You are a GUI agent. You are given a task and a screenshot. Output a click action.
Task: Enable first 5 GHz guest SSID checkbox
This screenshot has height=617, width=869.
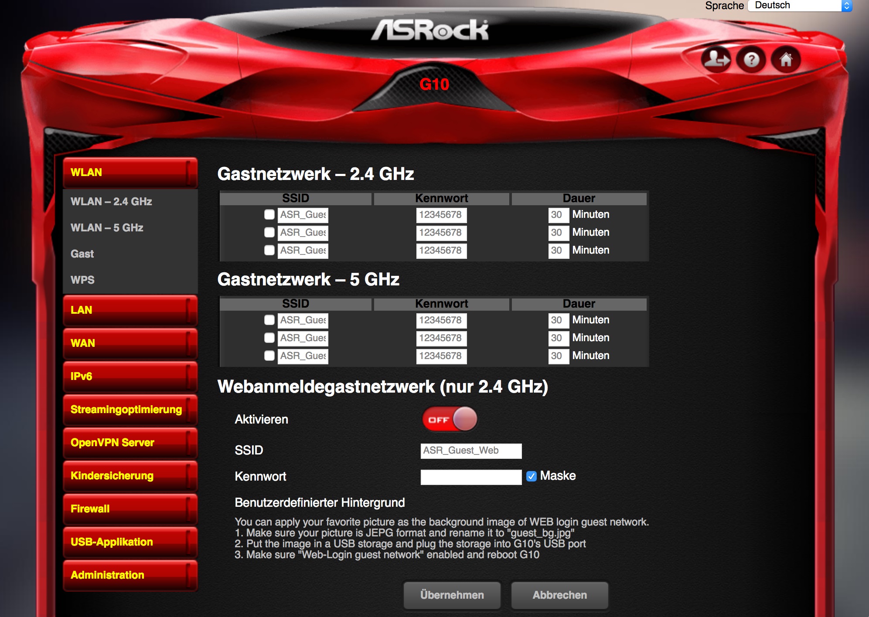269,320
